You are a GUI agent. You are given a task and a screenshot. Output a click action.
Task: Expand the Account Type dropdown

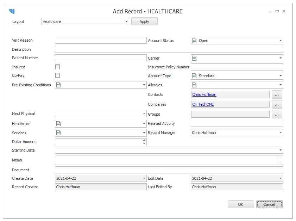click(281, 76)
